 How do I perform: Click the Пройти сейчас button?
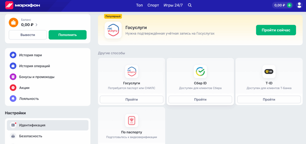pyautogui.click(x=276, y=30)
